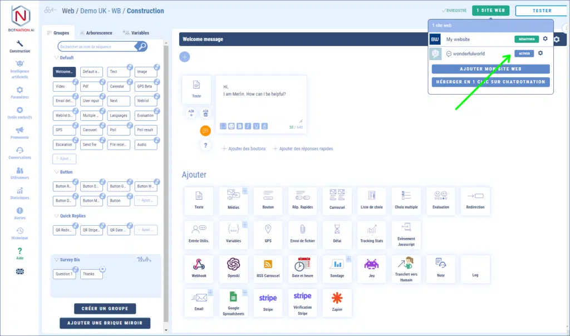Viewport: 570px width, 336px height.
Task: Collapse the Default group
Action: (56, 58)
